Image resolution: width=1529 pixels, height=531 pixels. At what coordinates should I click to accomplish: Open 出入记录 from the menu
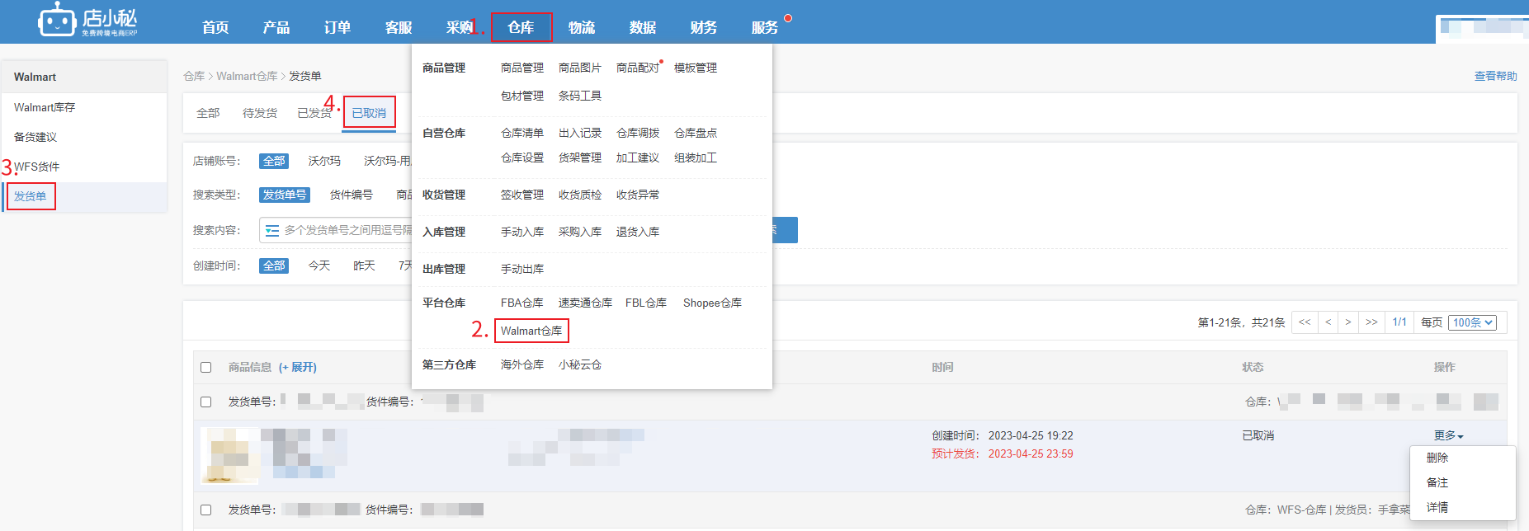(x=580, y=133)
